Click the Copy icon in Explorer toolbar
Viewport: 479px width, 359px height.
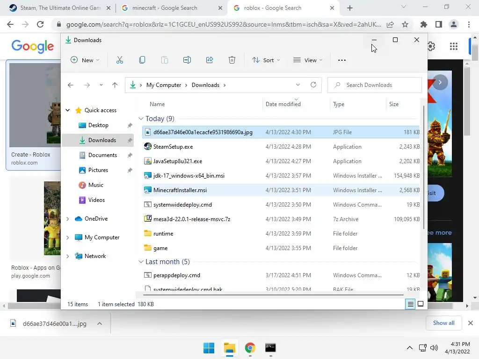click(x=142, y=60)
